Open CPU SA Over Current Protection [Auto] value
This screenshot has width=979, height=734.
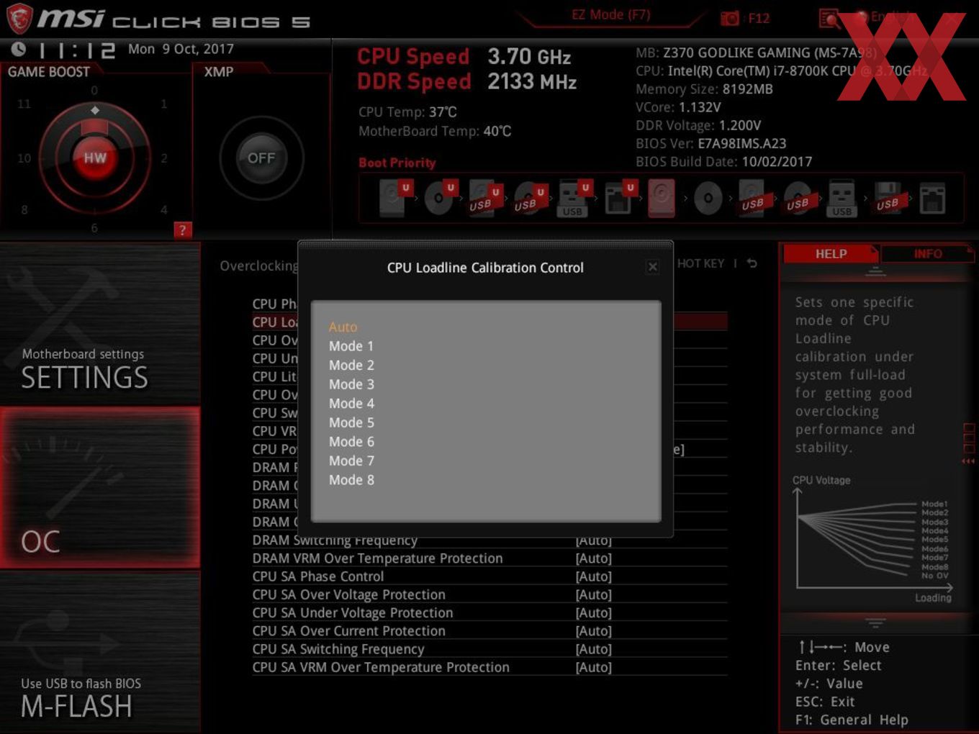(594, 631)
